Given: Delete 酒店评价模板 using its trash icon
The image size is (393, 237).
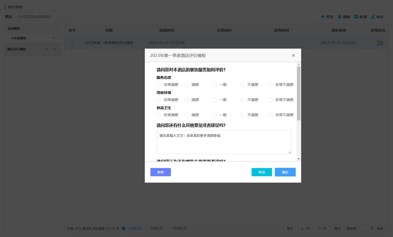Looking at the screenshot, I should click(x=54, y=49).
